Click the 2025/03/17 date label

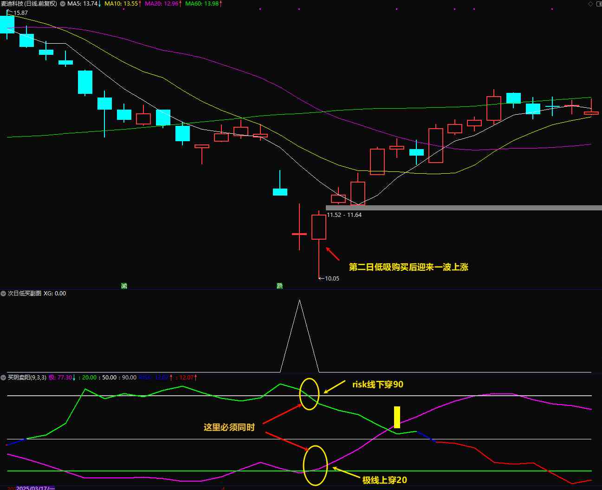(35, 488)
